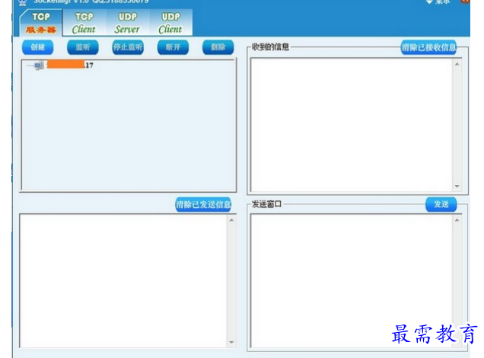Open the UDP Server tab
484x358 pixels.
(127, 23)
